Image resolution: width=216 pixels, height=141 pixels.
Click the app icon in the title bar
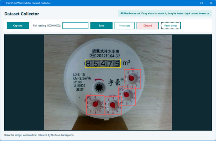[x=4, y=3]
